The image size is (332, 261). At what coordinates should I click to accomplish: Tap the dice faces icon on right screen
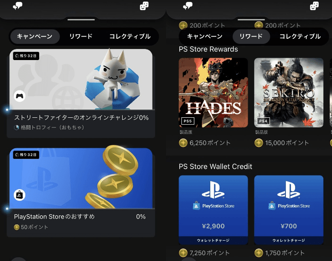(x=314, y=6)
